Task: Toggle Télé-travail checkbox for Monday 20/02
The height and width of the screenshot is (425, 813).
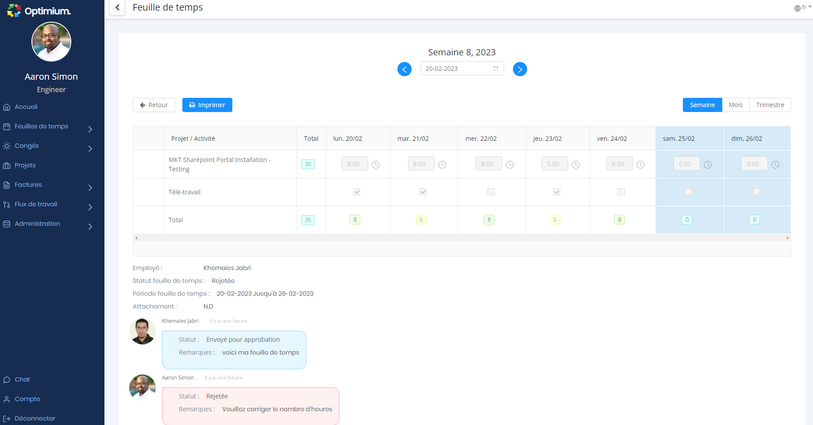Action: point(357,192)
